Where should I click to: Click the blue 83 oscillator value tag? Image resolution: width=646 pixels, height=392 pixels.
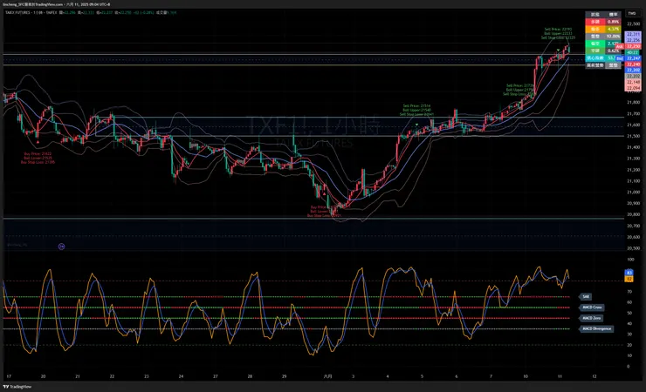coord(629,273)
